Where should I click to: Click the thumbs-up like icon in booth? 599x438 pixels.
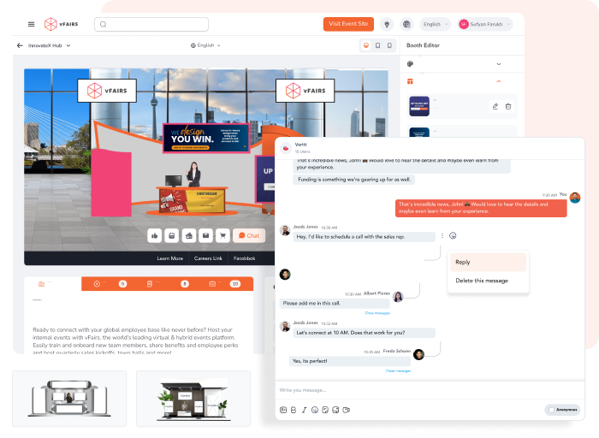click(154, 235)
